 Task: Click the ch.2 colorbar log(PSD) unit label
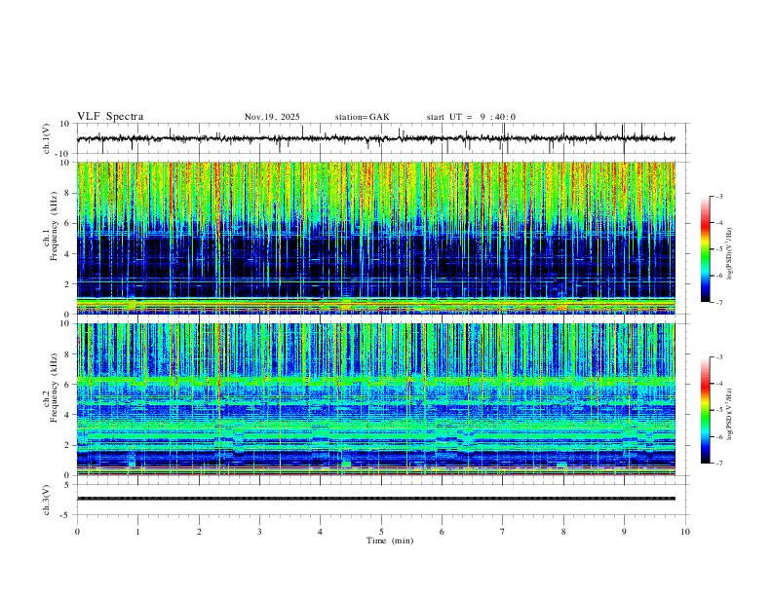click(731, 414)
